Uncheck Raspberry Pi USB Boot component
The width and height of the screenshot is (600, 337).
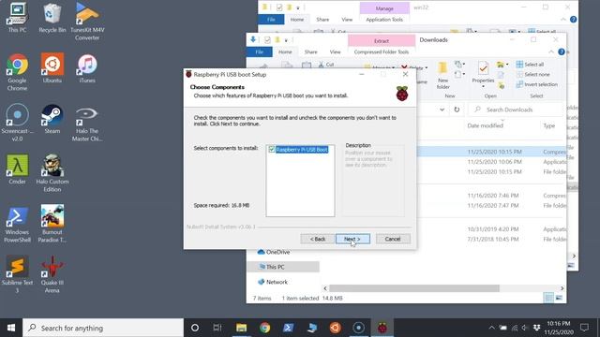tap(272, 150)
